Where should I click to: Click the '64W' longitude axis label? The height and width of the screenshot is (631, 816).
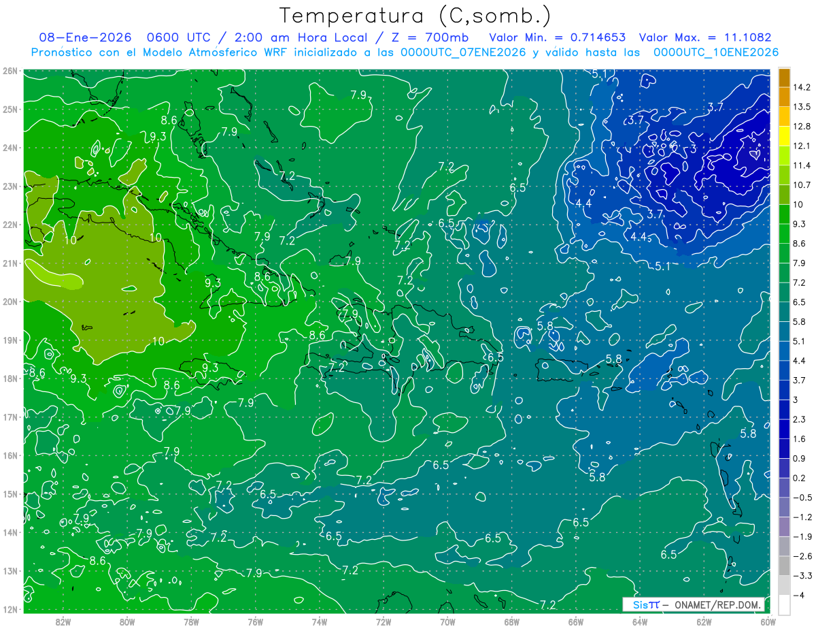(640, 621)
